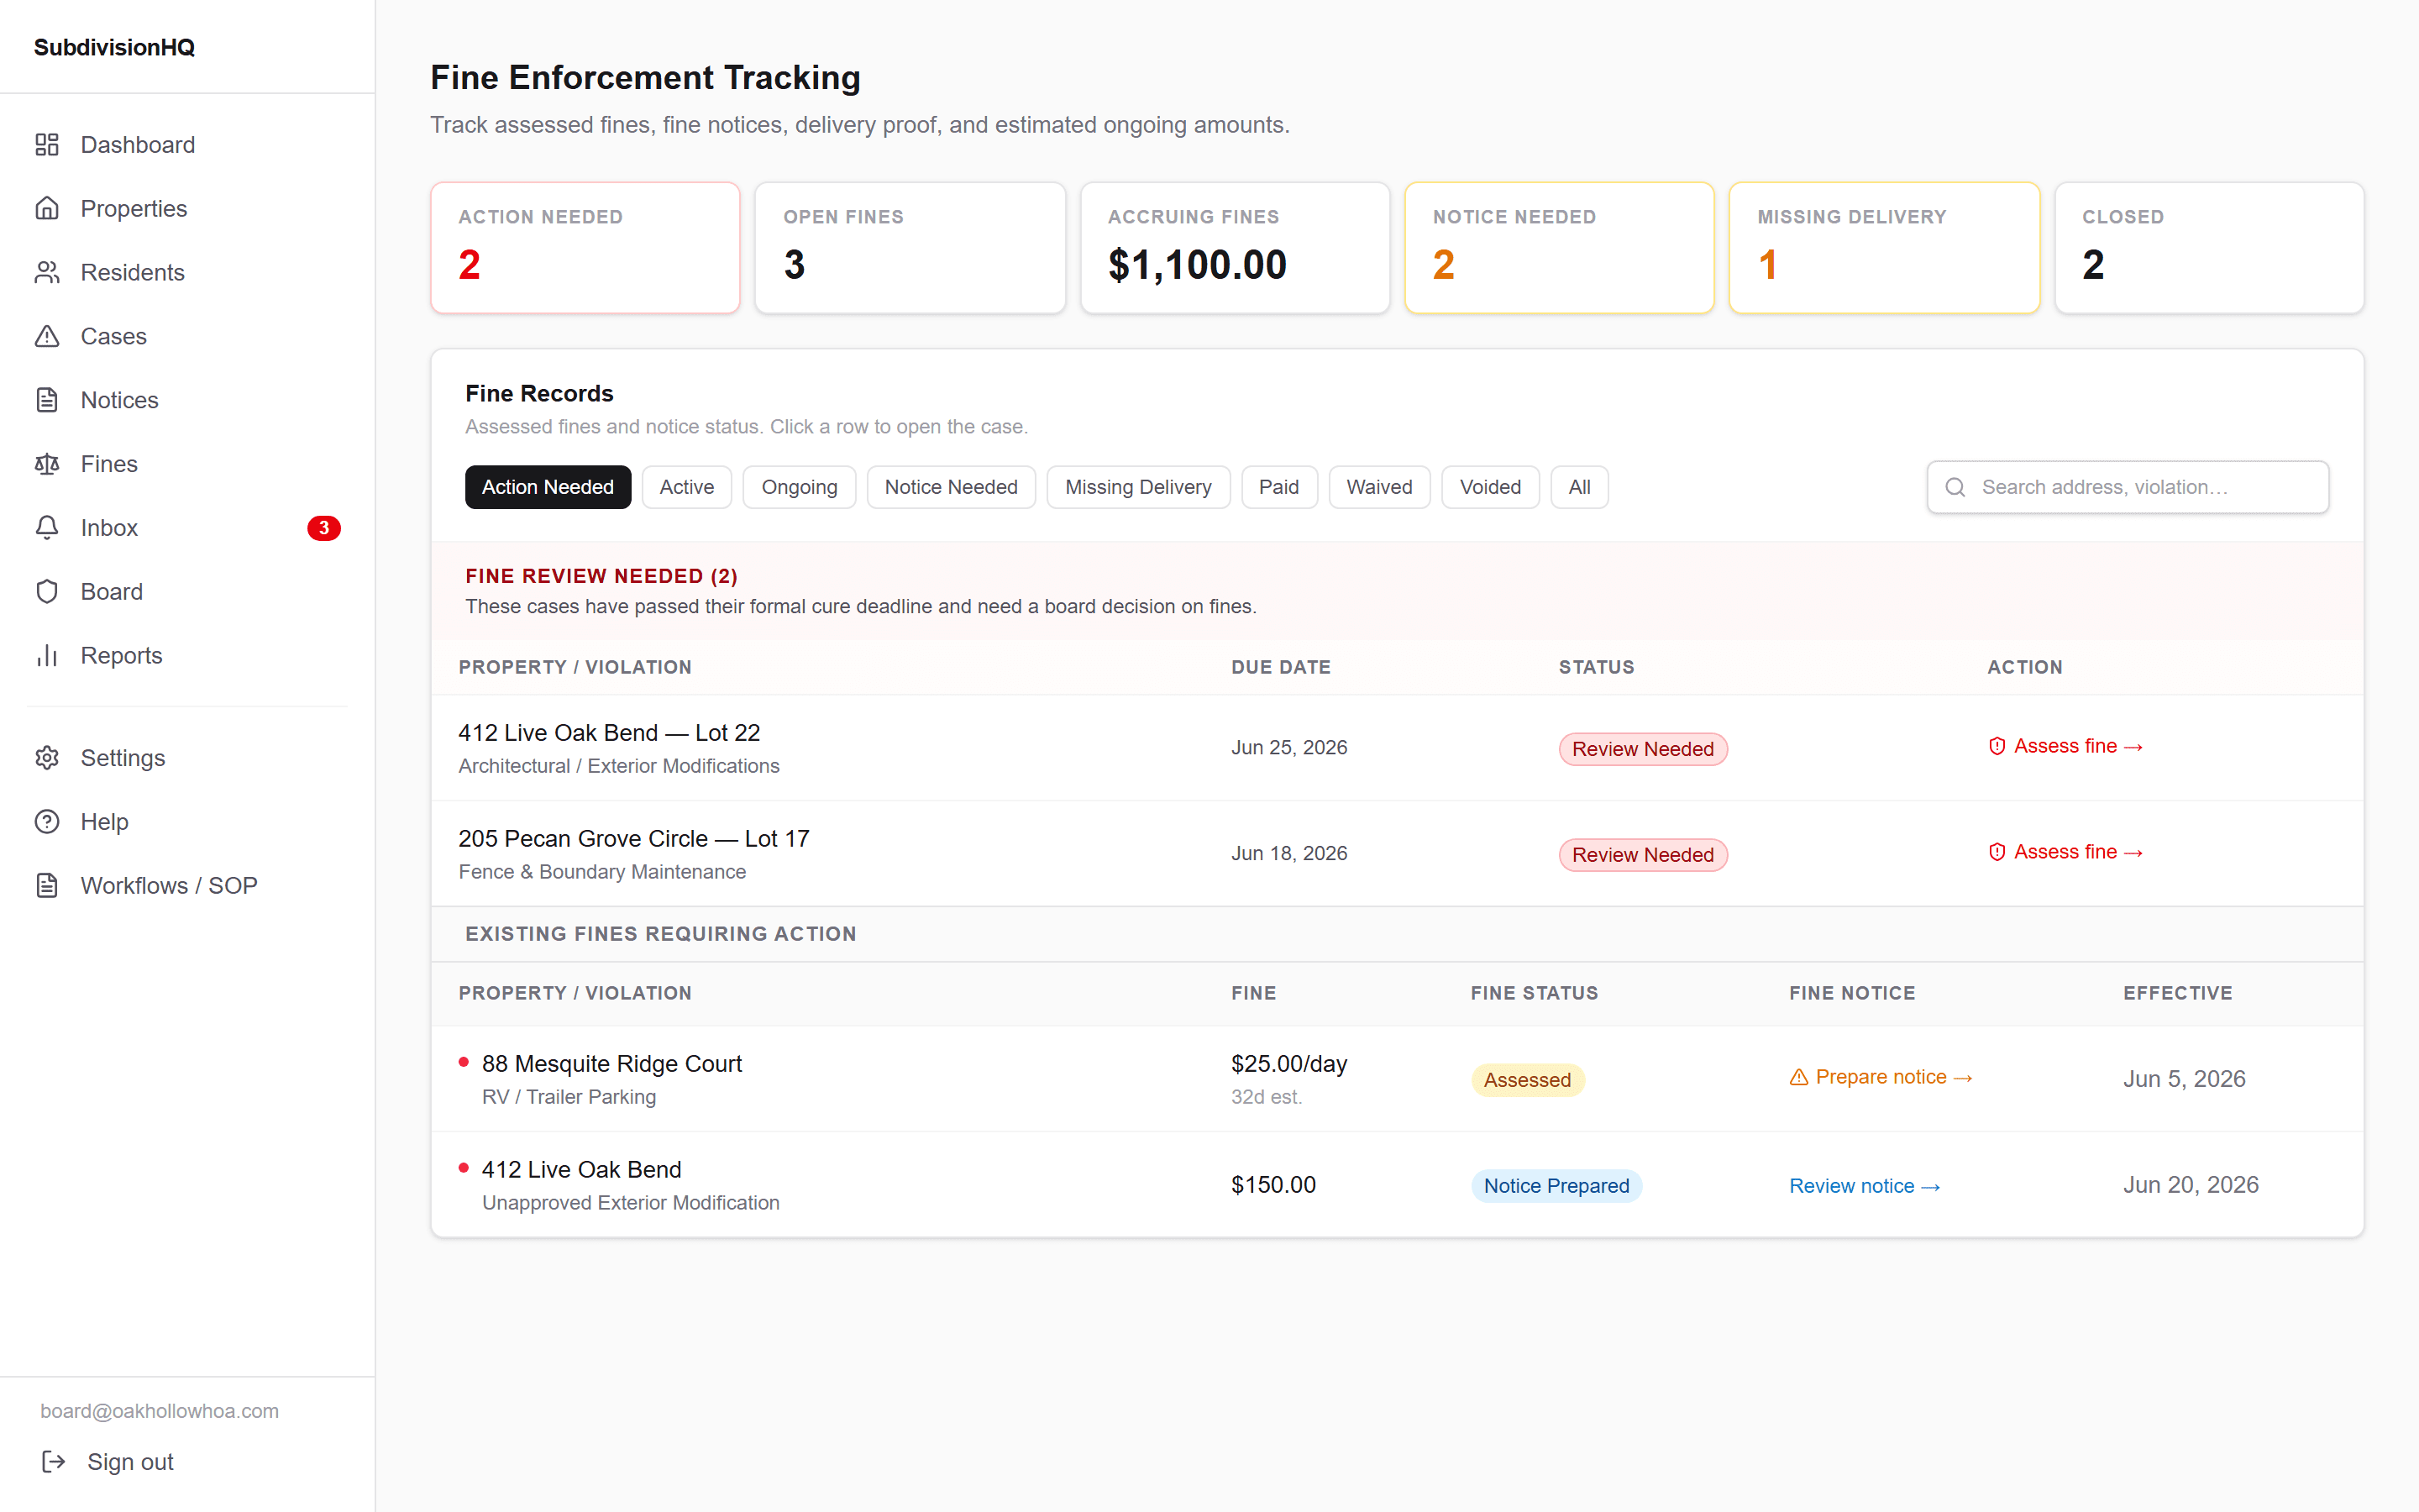Open the Unapproved Exterior Modification fine row
This screenshot has width=2419, height=1512.
pos(1398,1185)
